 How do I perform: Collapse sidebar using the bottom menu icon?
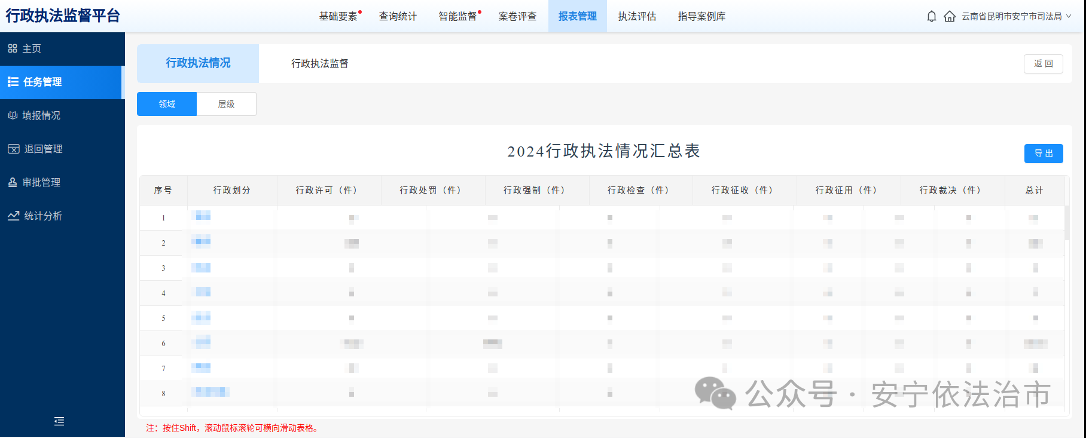tap(59, 421)
